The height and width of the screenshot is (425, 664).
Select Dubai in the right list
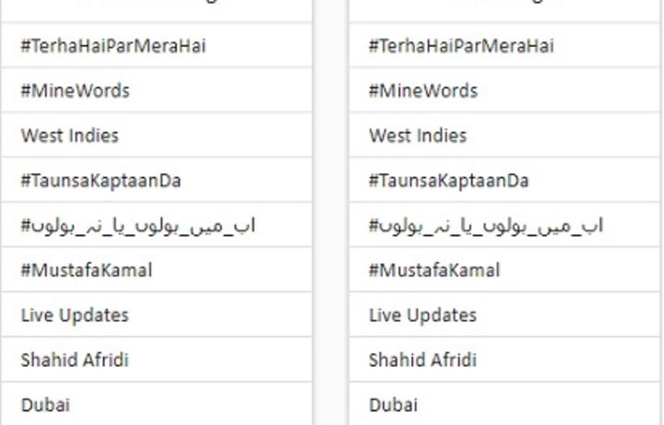(393, 405)
